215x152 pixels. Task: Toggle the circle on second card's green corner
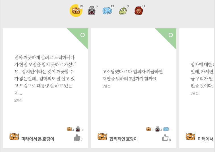click(171, 35)
